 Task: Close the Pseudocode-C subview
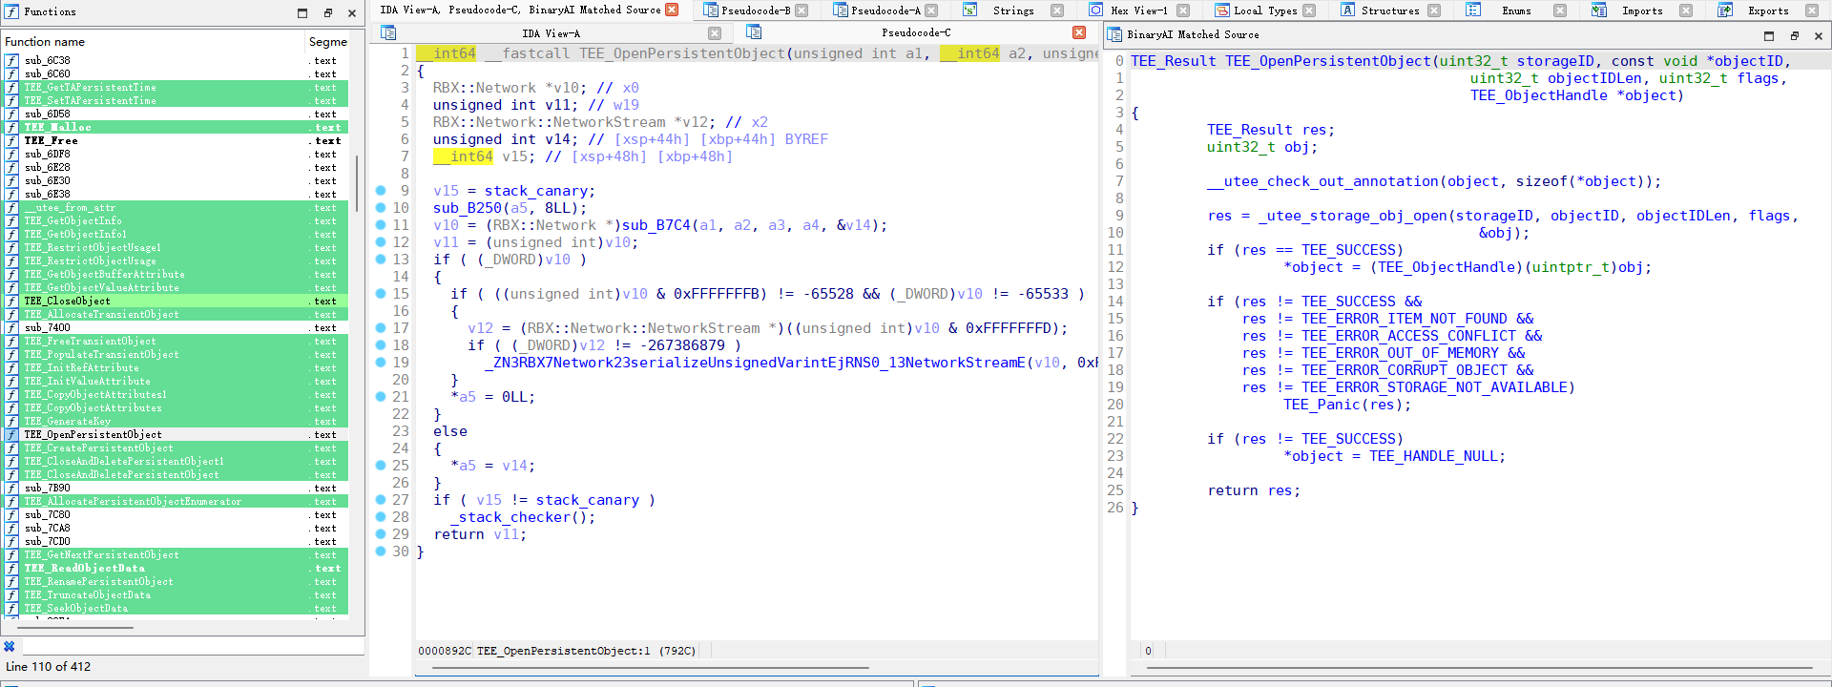(1079, 32)
